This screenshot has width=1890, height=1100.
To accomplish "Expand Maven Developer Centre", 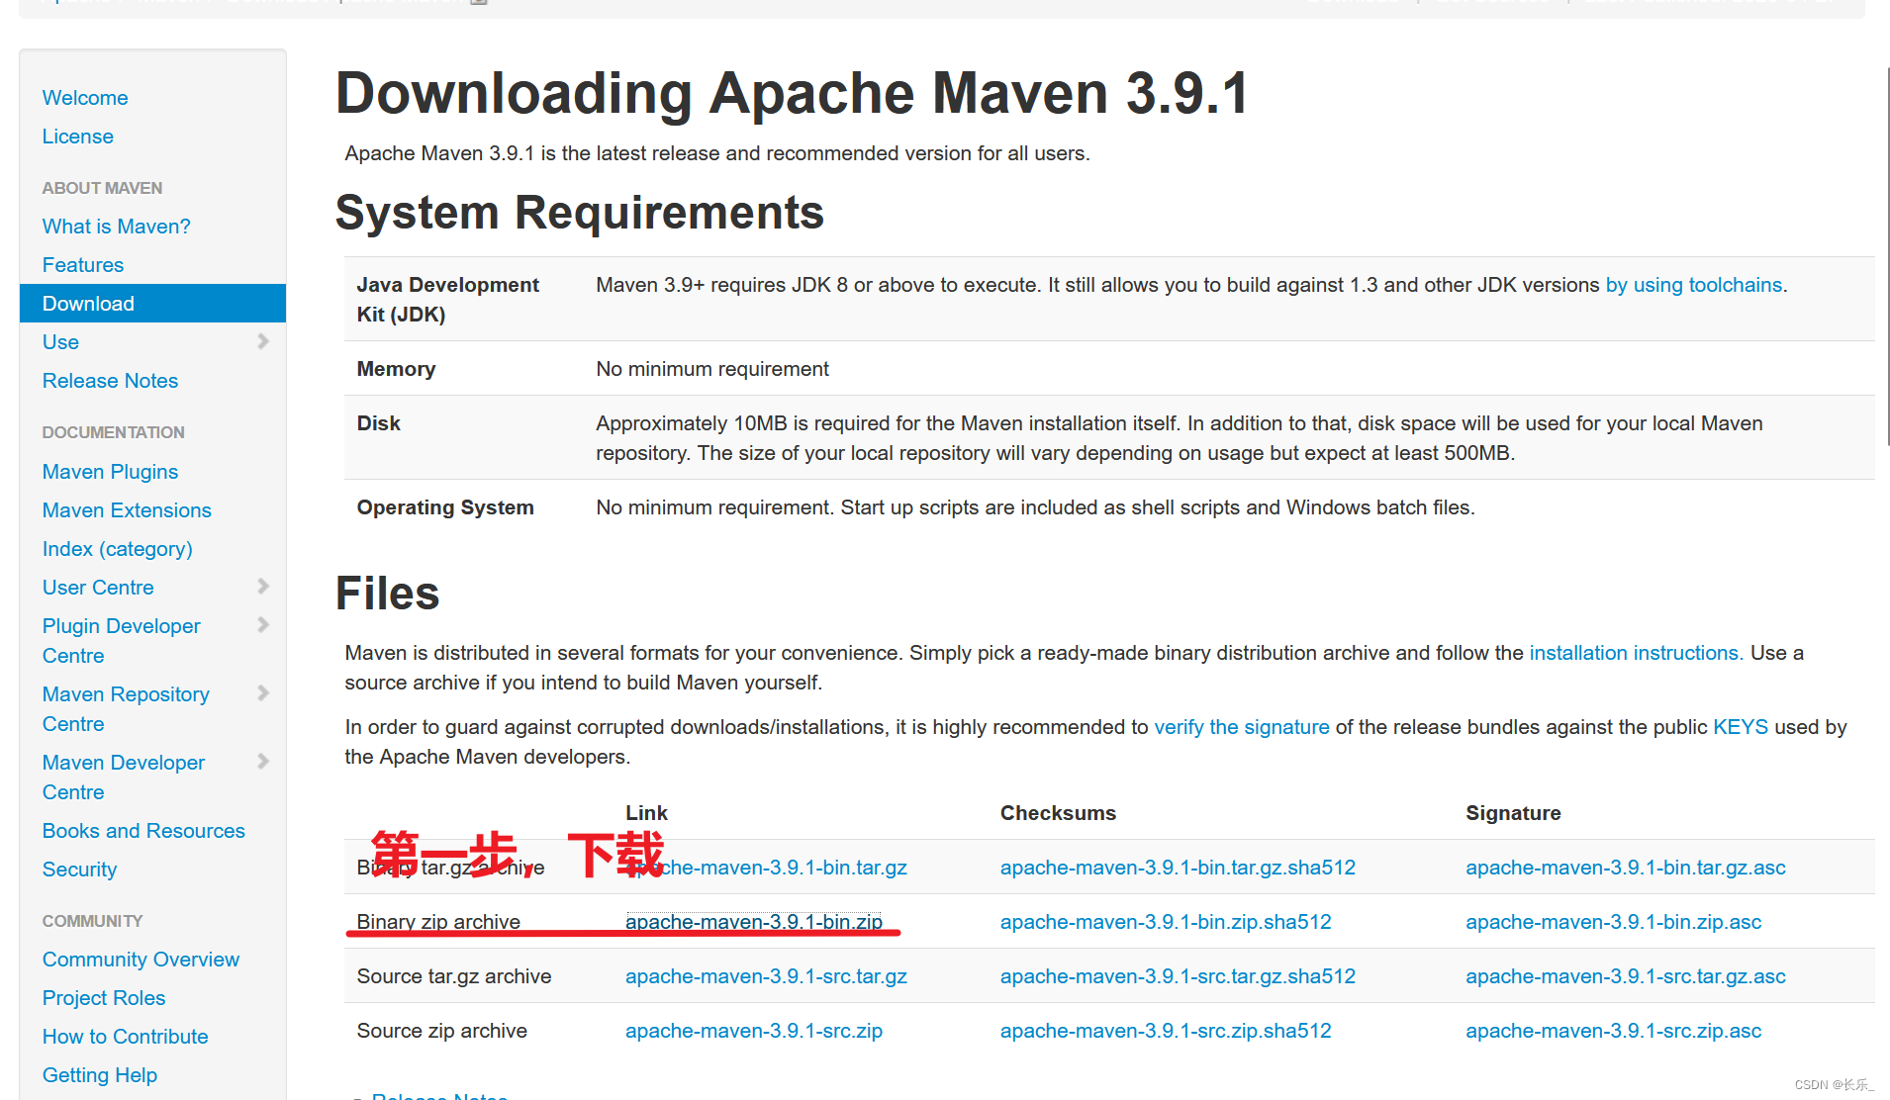I will [262, 761].
